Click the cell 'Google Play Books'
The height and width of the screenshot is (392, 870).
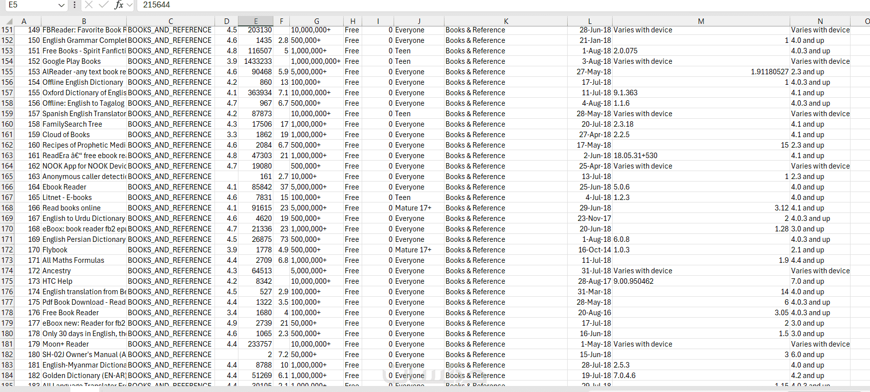click(x=84, y=61)
